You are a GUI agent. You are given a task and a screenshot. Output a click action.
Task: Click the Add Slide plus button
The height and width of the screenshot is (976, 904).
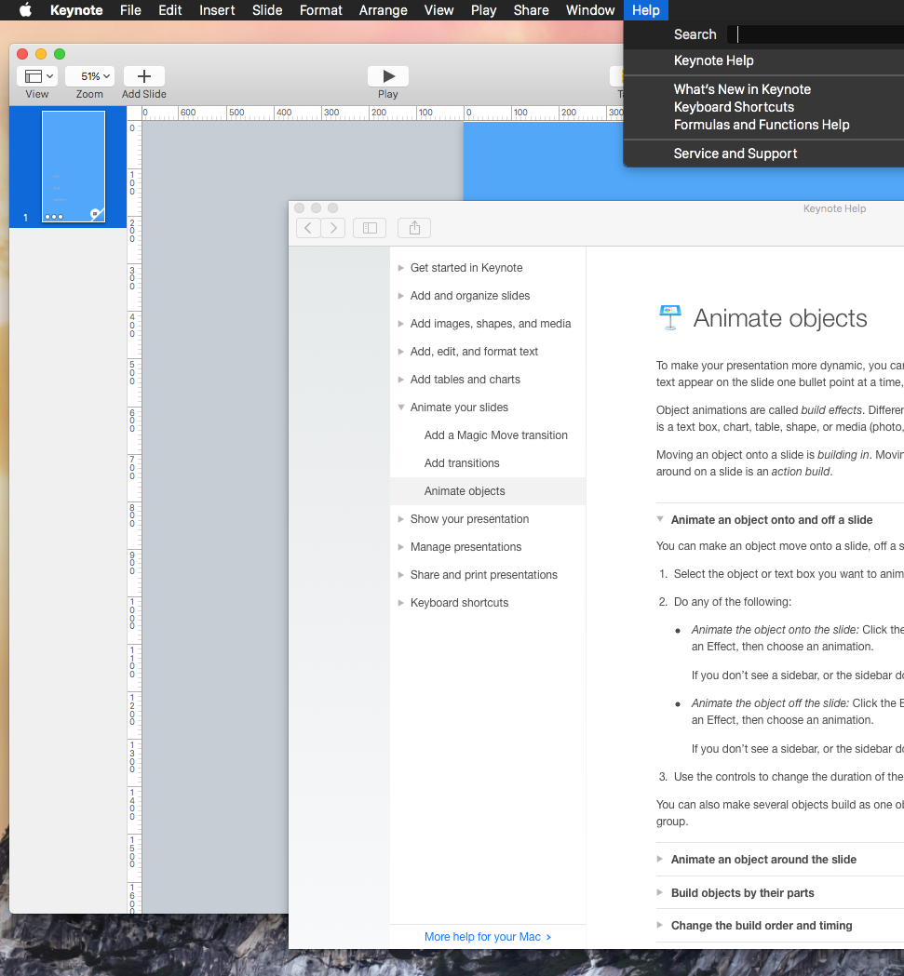point(144,76)
